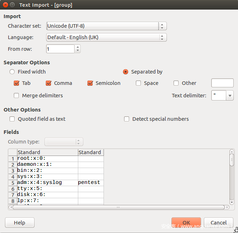Viewport: 238px width, 233px height.
Task: Check the Other separator checkbox
Action: [176, 83]
